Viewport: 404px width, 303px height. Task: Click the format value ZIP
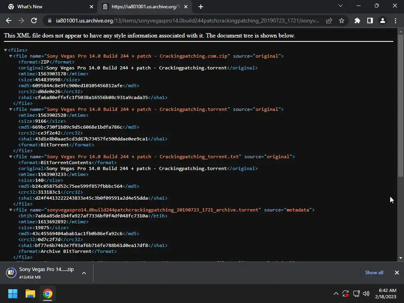[45, 62]
